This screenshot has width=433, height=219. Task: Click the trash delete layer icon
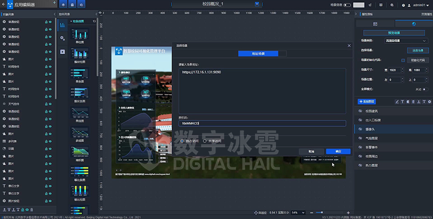(414, 102)
